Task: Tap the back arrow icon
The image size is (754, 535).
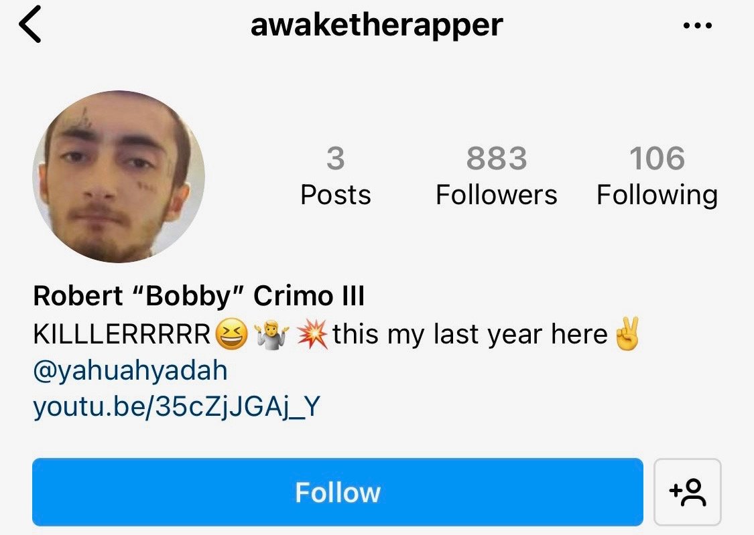Action: 29,24
